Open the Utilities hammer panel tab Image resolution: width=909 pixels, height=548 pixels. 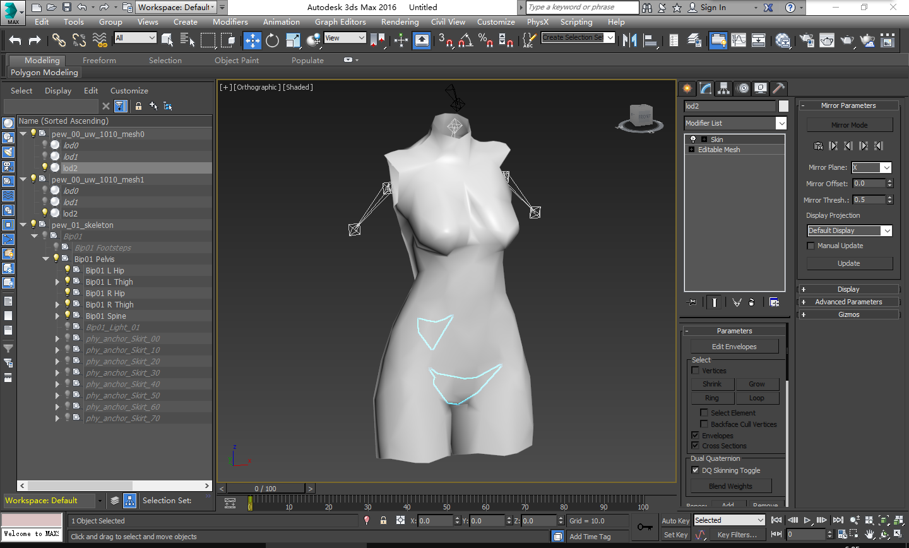coord(778,88)
